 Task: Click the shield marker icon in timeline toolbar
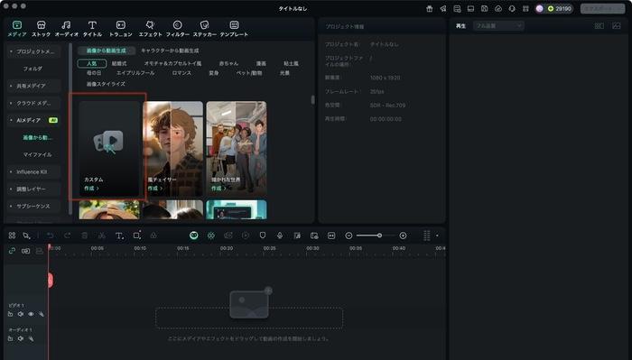coord(263,235)
